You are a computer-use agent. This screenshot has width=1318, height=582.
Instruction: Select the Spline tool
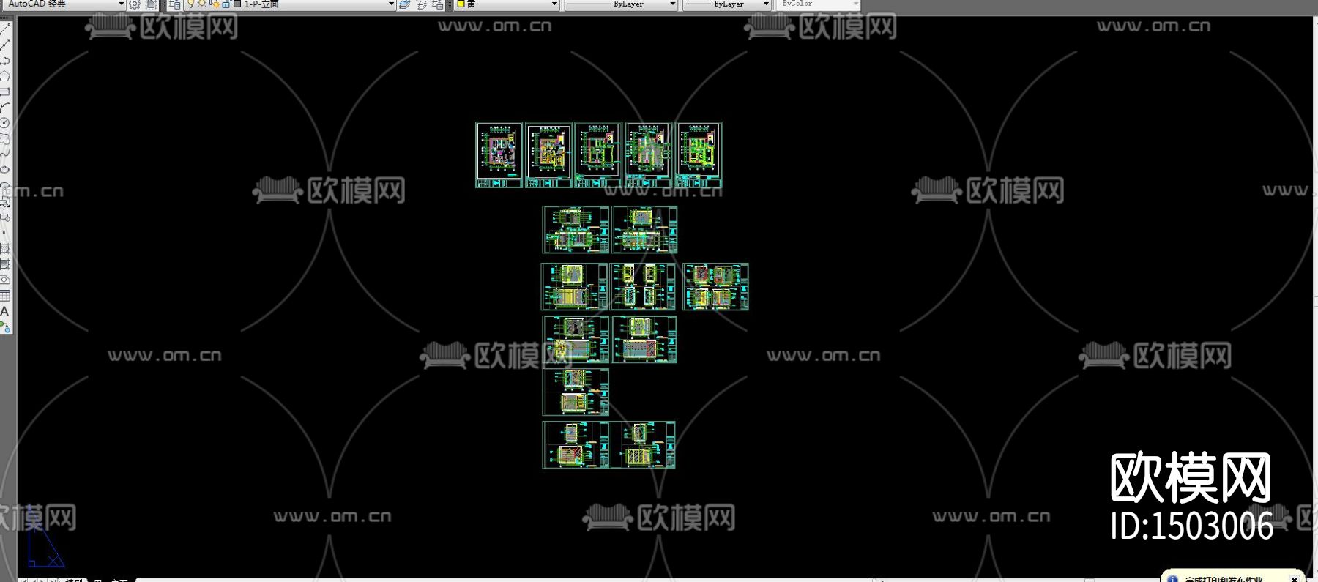click(5, 154)
